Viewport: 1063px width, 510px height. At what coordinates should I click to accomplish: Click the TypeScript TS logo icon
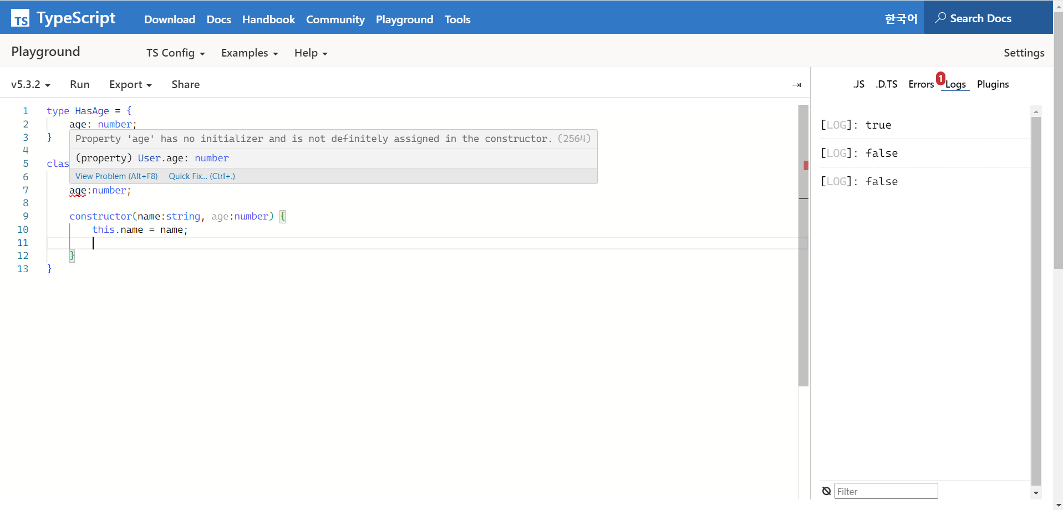(x=21, y=18)
